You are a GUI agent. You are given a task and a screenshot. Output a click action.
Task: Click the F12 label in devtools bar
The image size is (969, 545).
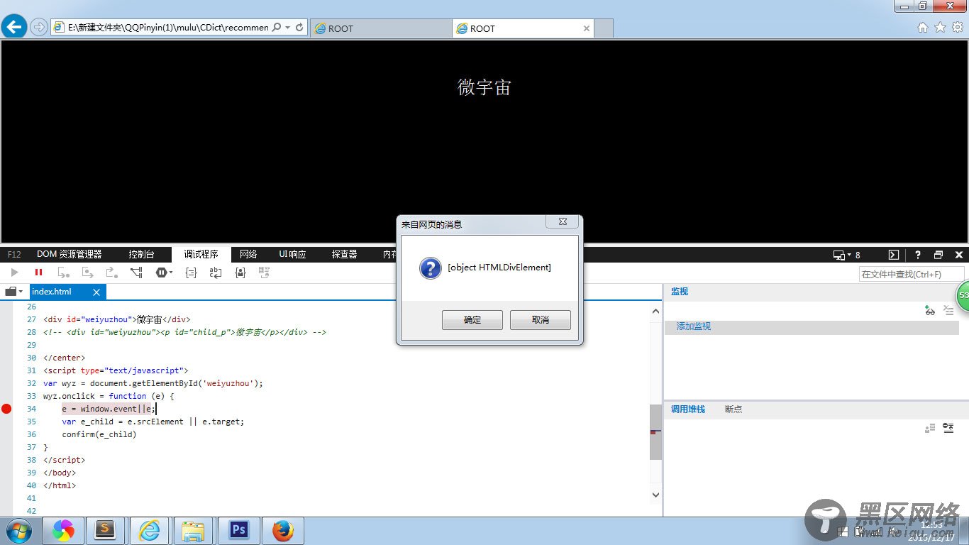(x=14, y=255)
